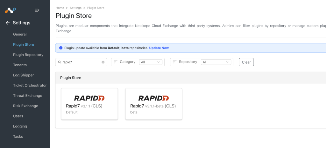
Task: Open the Repository All dropdown
Action: (216, 62)
